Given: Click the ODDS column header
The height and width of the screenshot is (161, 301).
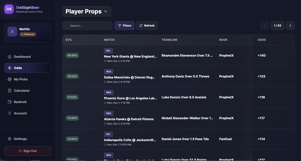Looking at the screenshot, I should [262, 40].
